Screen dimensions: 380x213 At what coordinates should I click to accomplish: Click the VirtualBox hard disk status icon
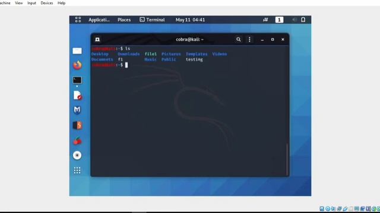[x=322, y=209]
